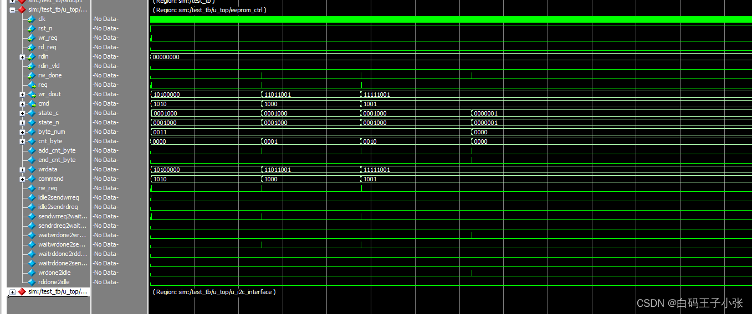Click cmd waveform value 1010
The height and width of the screenshot is (314, 752).
tap(160, 104)
